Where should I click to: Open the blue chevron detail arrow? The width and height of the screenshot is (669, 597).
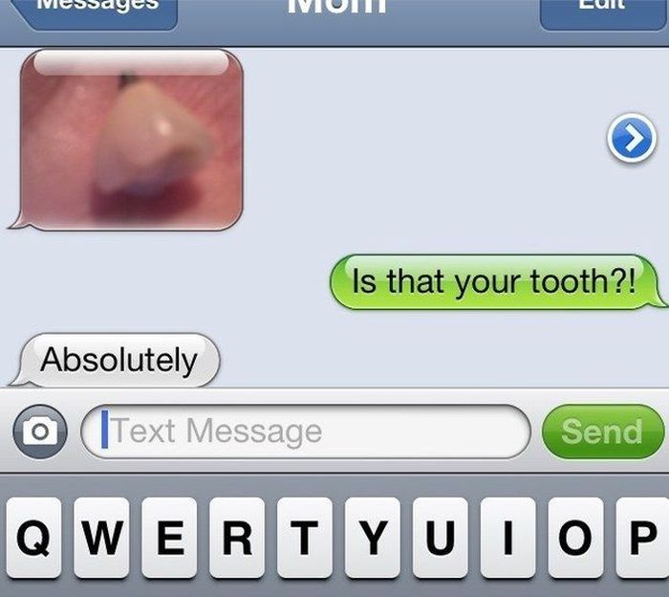pos(632,138)
